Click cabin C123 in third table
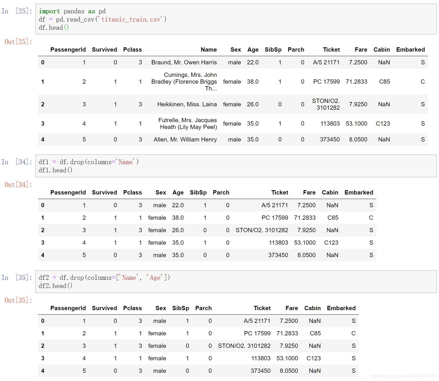Screen dimensions: 439x381 313,358
